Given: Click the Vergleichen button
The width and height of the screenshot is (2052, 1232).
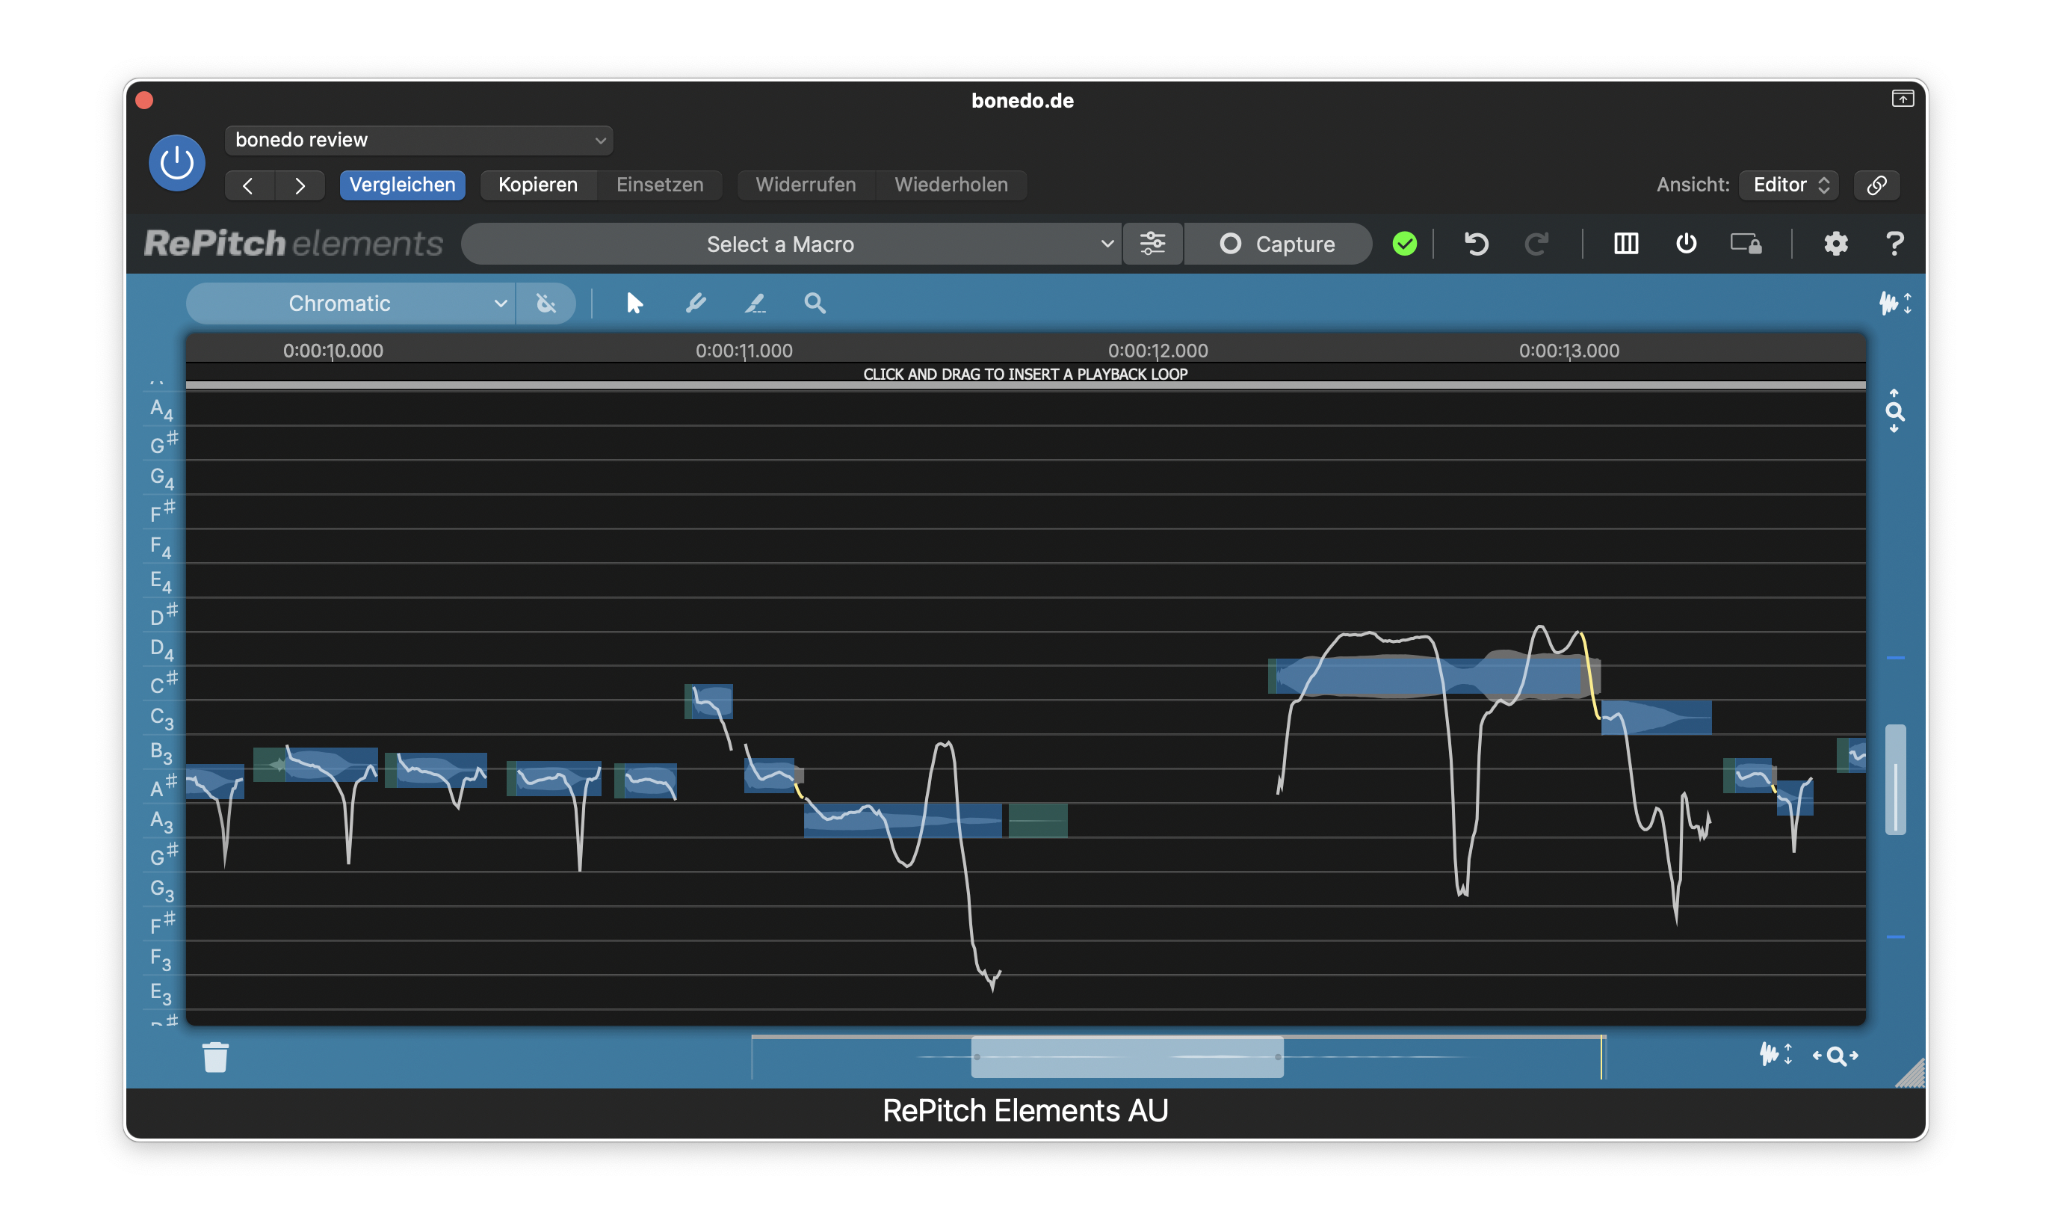Looking at the screenshot, I should [401, 185].
